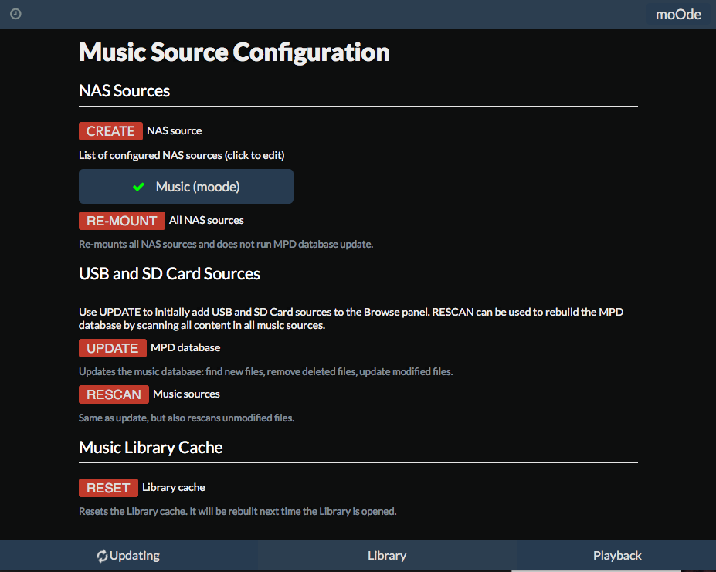This screenshot has width=716, height=572.
Task: Click UPDATE to refresh the MPD database
Action: (x=112, y=348)
